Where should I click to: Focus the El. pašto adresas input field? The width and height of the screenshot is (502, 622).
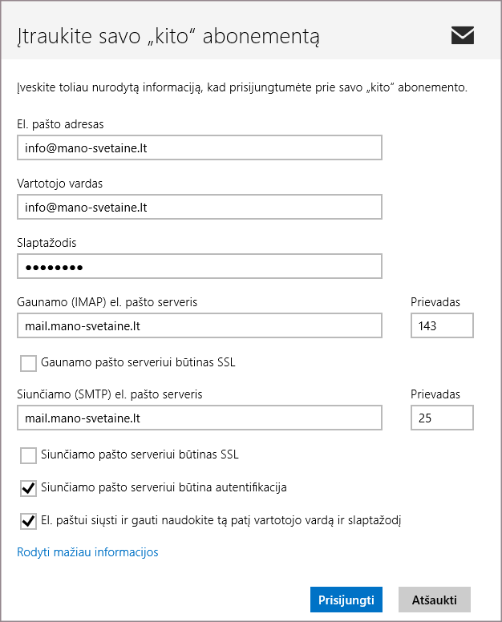coord(199,148)
